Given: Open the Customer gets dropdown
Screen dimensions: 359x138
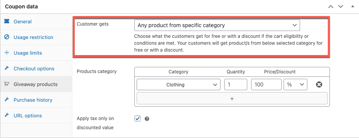Looking at the screenshot, I should [217, 25].
